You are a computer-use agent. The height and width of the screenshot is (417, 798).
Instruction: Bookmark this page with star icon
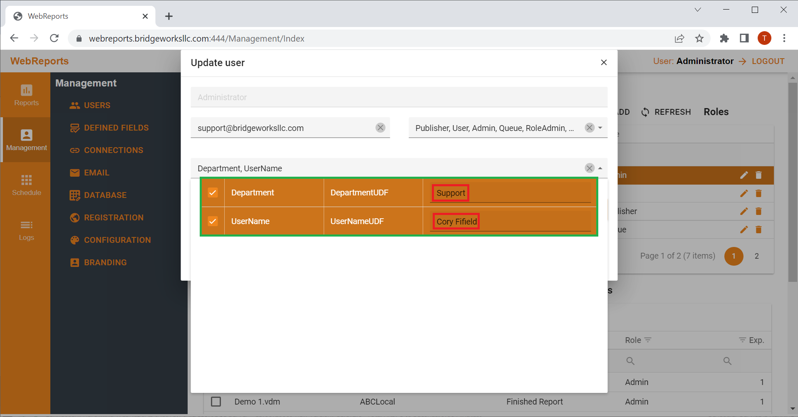pyautogui.click(x=699, y=38)
